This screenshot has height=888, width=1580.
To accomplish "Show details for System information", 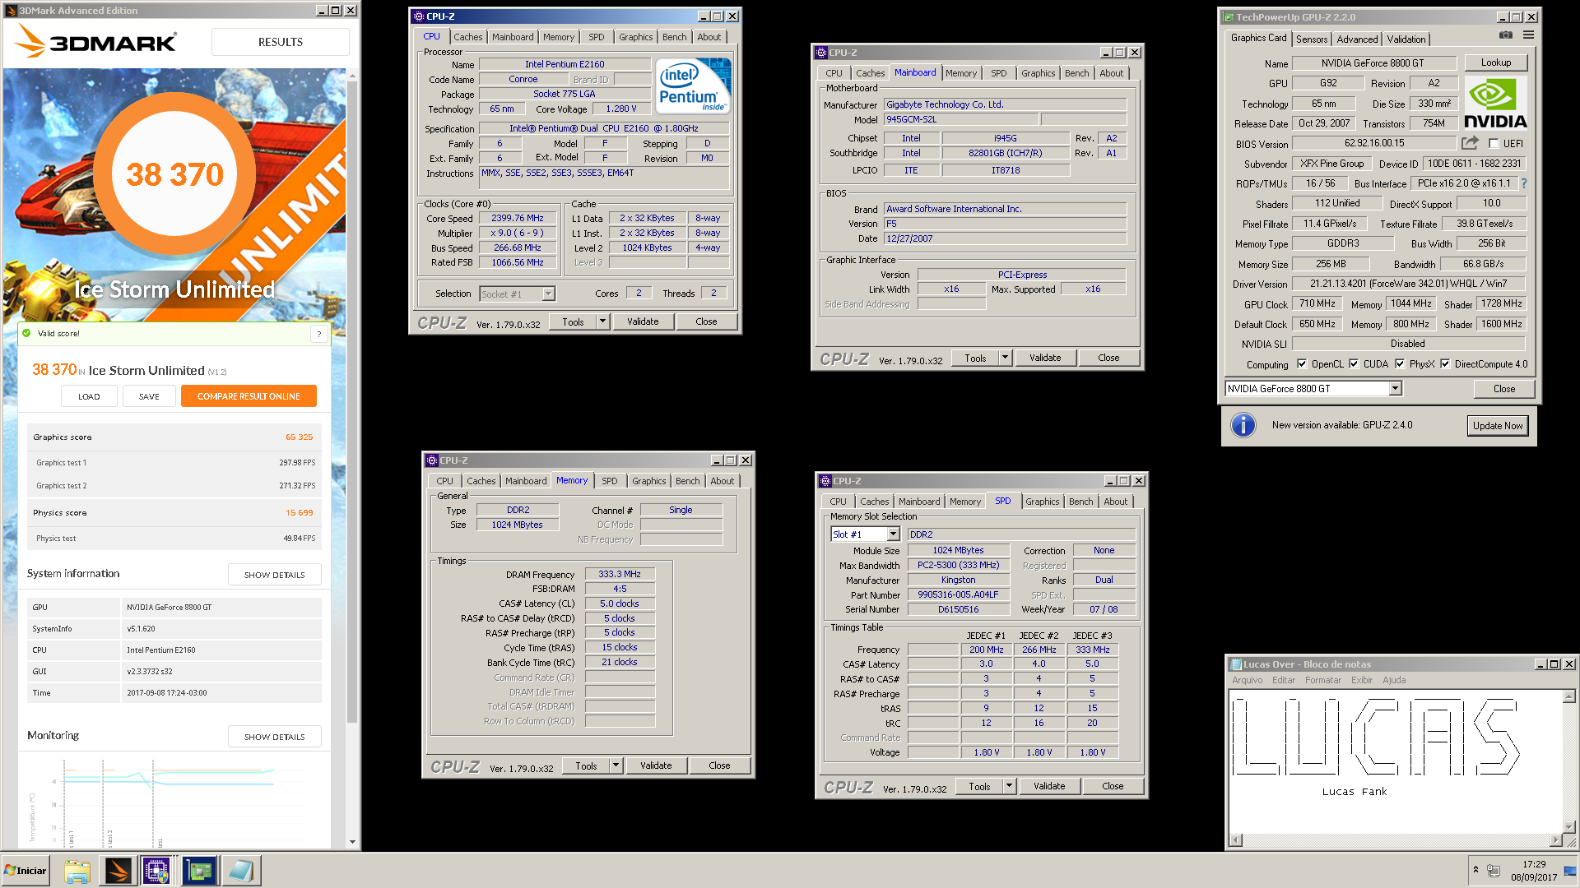I will 274,575.
